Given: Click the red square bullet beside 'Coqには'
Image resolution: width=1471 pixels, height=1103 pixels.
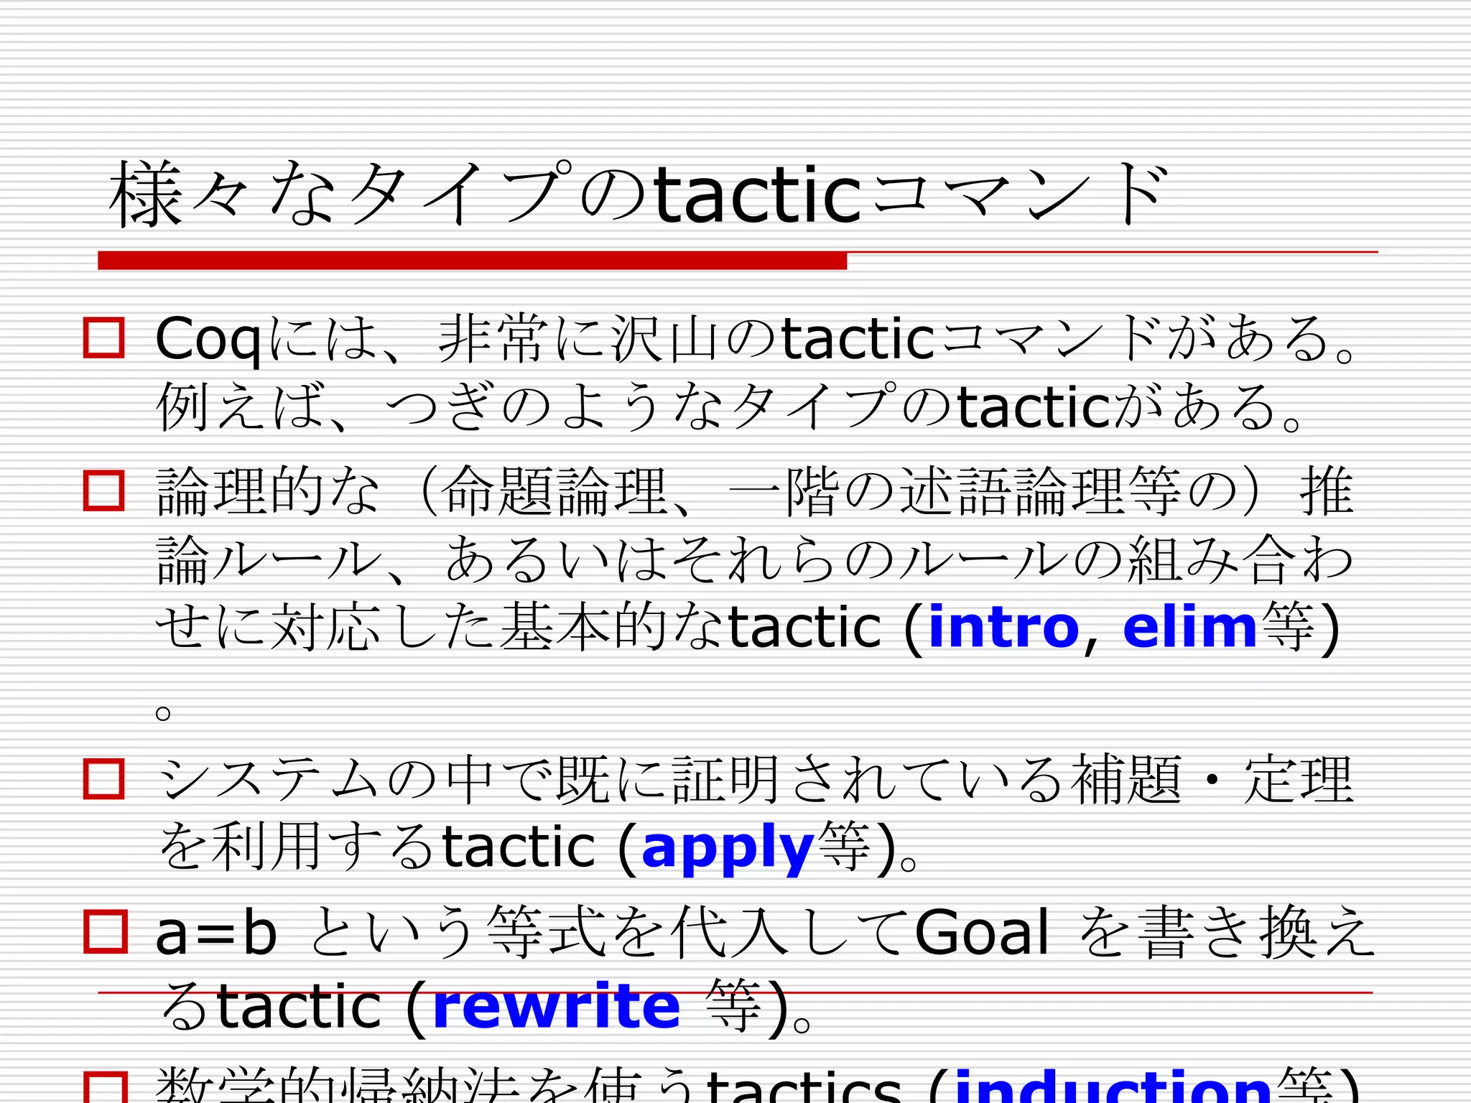Looking at the screenshot, I should coord(104,338).
